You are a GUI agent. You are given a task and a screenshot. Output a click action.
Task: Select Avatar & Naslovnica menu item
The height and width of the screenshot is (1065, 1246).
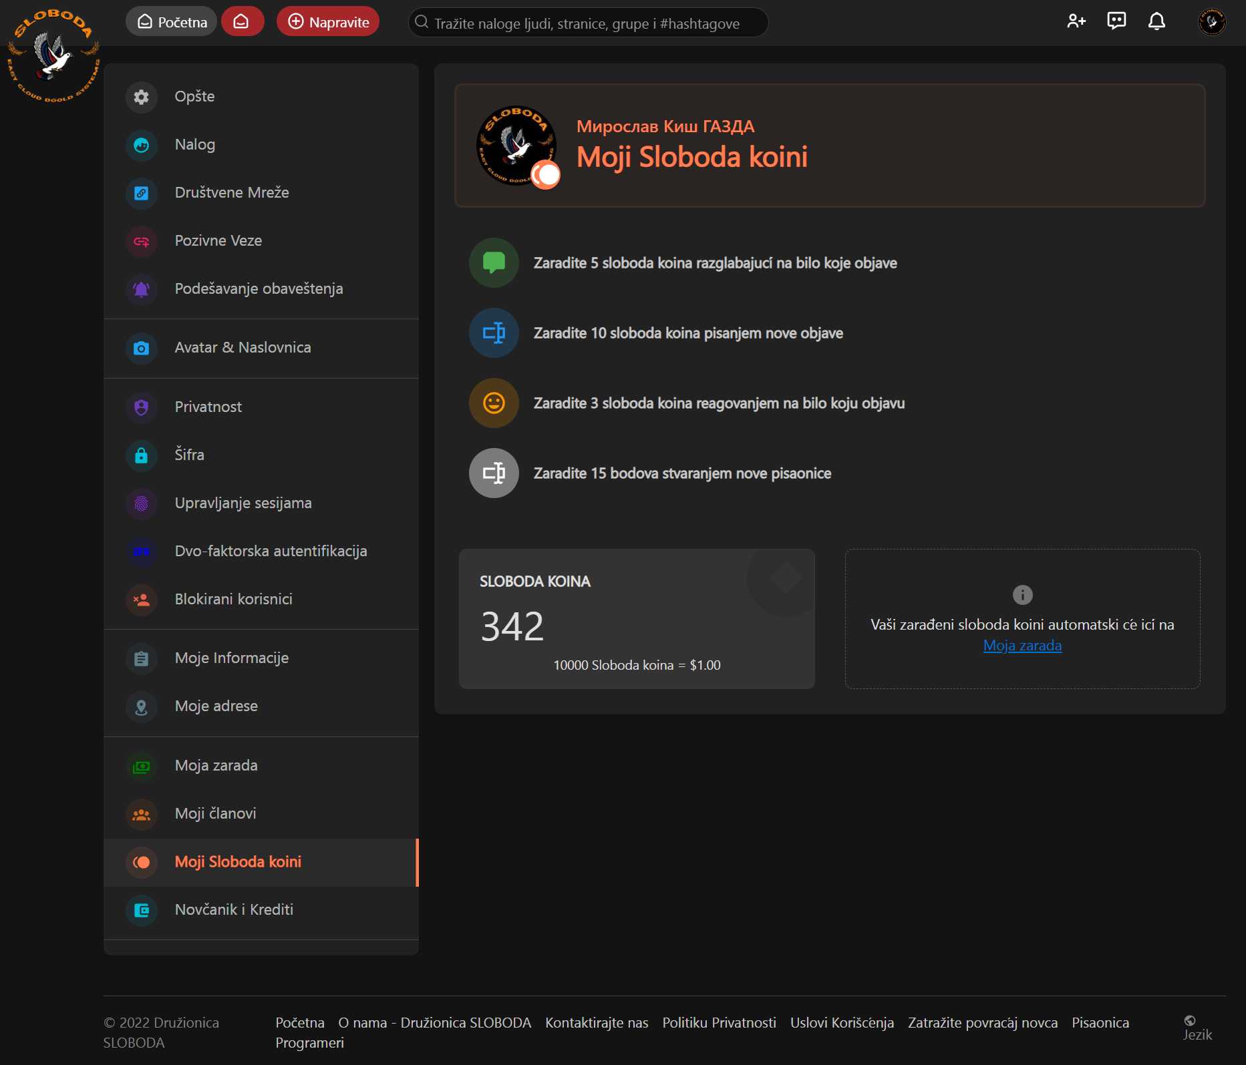click(261, 348)
